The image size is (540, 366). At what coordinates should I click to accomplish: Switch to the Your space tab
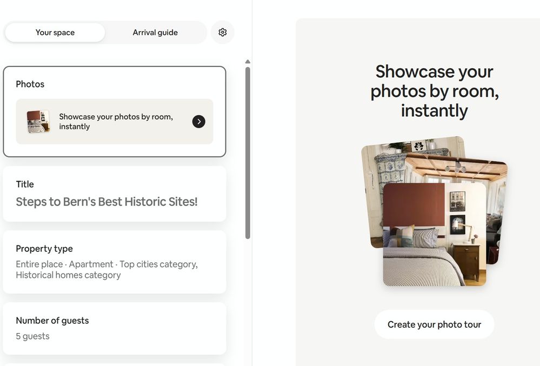55,32
